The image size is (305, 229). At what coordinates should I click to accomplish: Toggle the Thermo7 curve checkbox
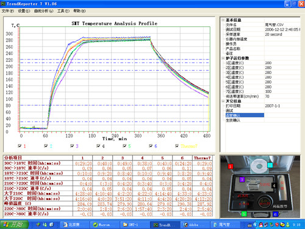point(177,146)
